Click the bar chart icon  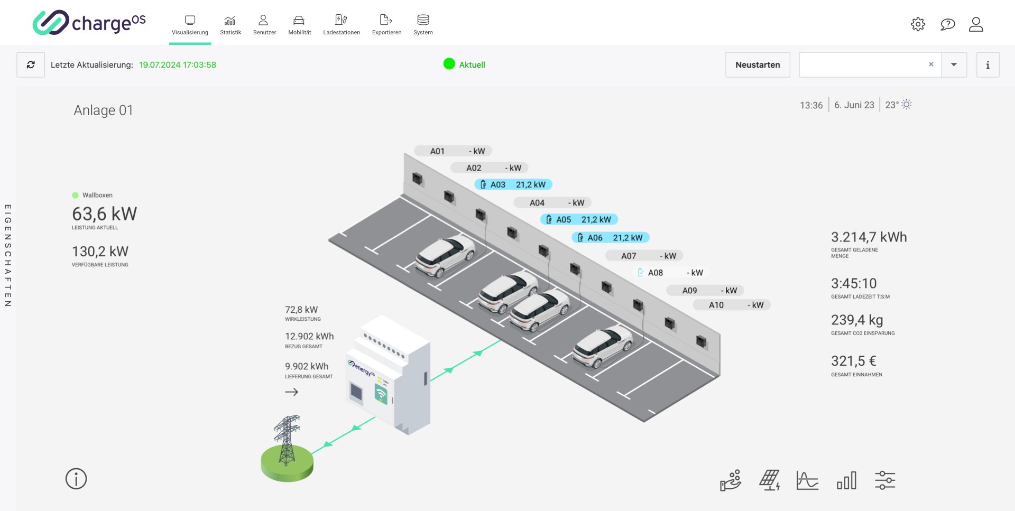point(846,480)
